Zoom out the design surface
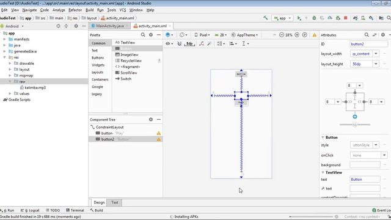The image size is (391, 220). (x=282, y=35)
